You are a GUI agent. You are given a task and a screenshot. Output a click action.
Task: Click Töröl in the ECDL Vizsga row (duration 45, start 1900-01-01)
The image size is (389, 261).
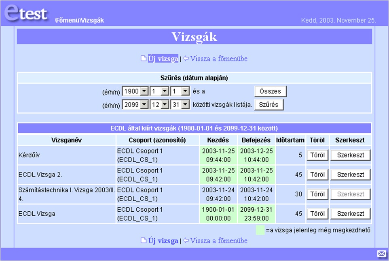[317, 214]
